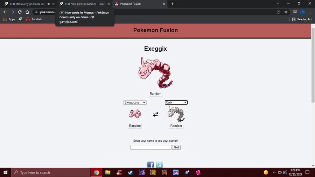Close the MrSlouchy tab
Image resolution: width=315 pixels, height=177 pixels.
[x=54, y=4]
